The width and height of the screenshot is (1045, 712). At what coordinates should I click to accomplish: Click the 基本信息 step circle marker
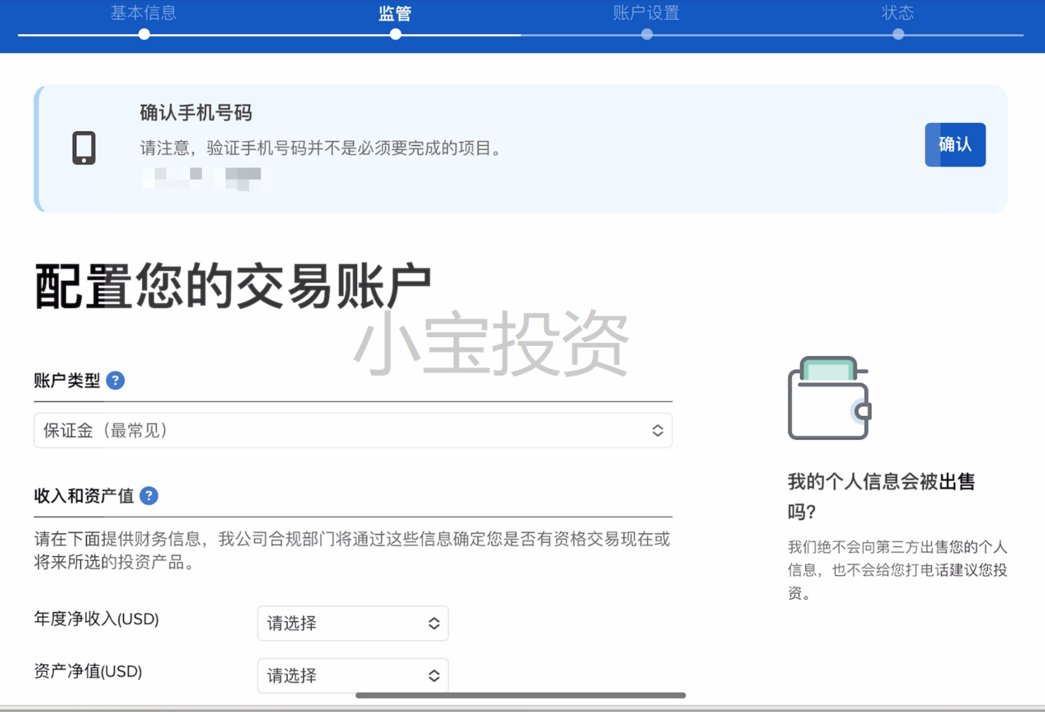pyautogui.click(x=144, y=34)
